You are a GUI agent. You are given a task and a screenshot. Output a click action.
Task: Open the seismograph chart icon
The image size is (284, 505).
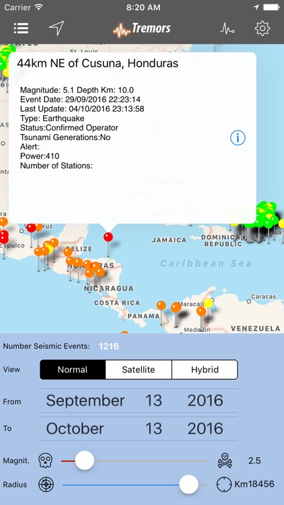(227, 29)
